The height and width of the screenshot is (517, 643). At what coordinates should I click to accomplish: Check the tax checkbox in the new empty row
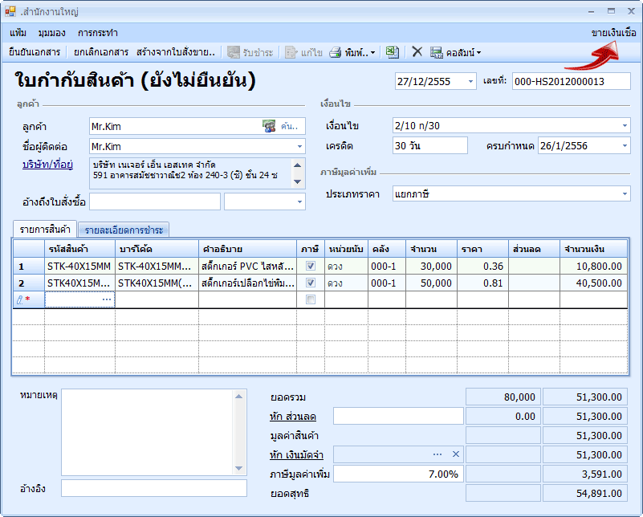point(310,299)
